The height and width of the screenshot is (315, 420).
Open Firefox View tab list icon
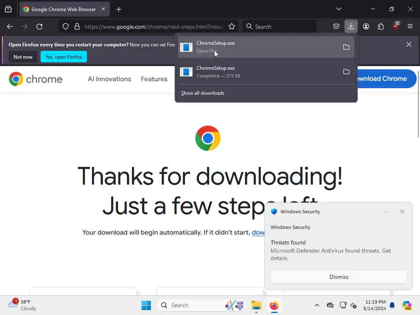pos(8,9)
